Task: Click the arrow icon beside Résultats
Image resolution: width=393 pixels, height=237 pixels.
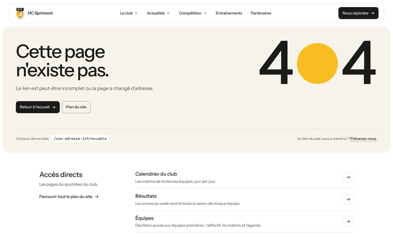Action: 348,199
